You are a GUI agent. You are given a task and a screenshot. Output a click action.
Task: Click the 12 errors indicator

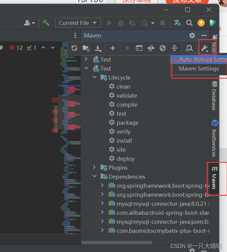[x=16, y=48]
